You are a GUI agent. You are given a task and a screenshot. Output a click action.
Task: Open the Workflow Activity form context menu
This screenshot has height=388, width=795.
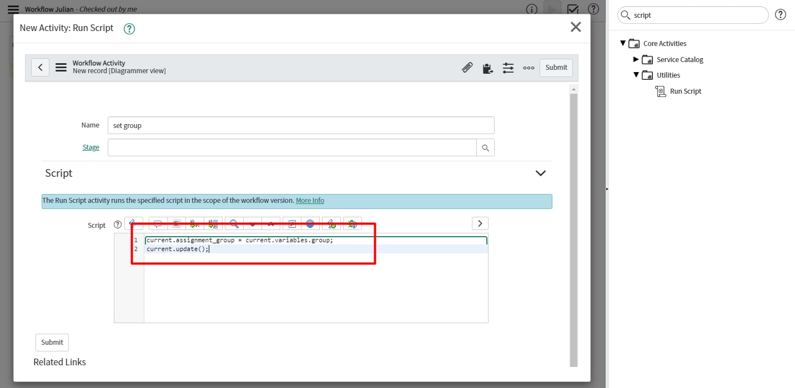[61, 68]
